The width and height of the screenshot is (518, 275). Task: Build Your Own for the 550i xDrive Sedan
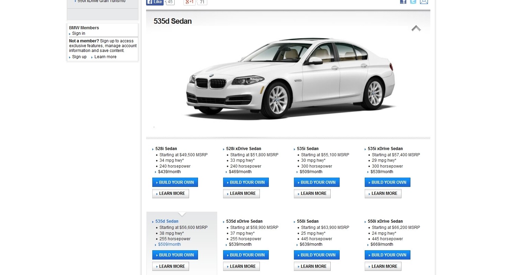[387, 255]
